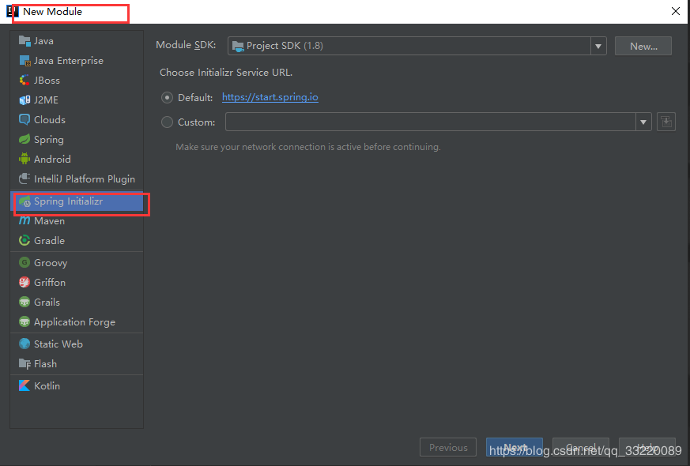Select the Default URL radio button

tap(167, 98)
